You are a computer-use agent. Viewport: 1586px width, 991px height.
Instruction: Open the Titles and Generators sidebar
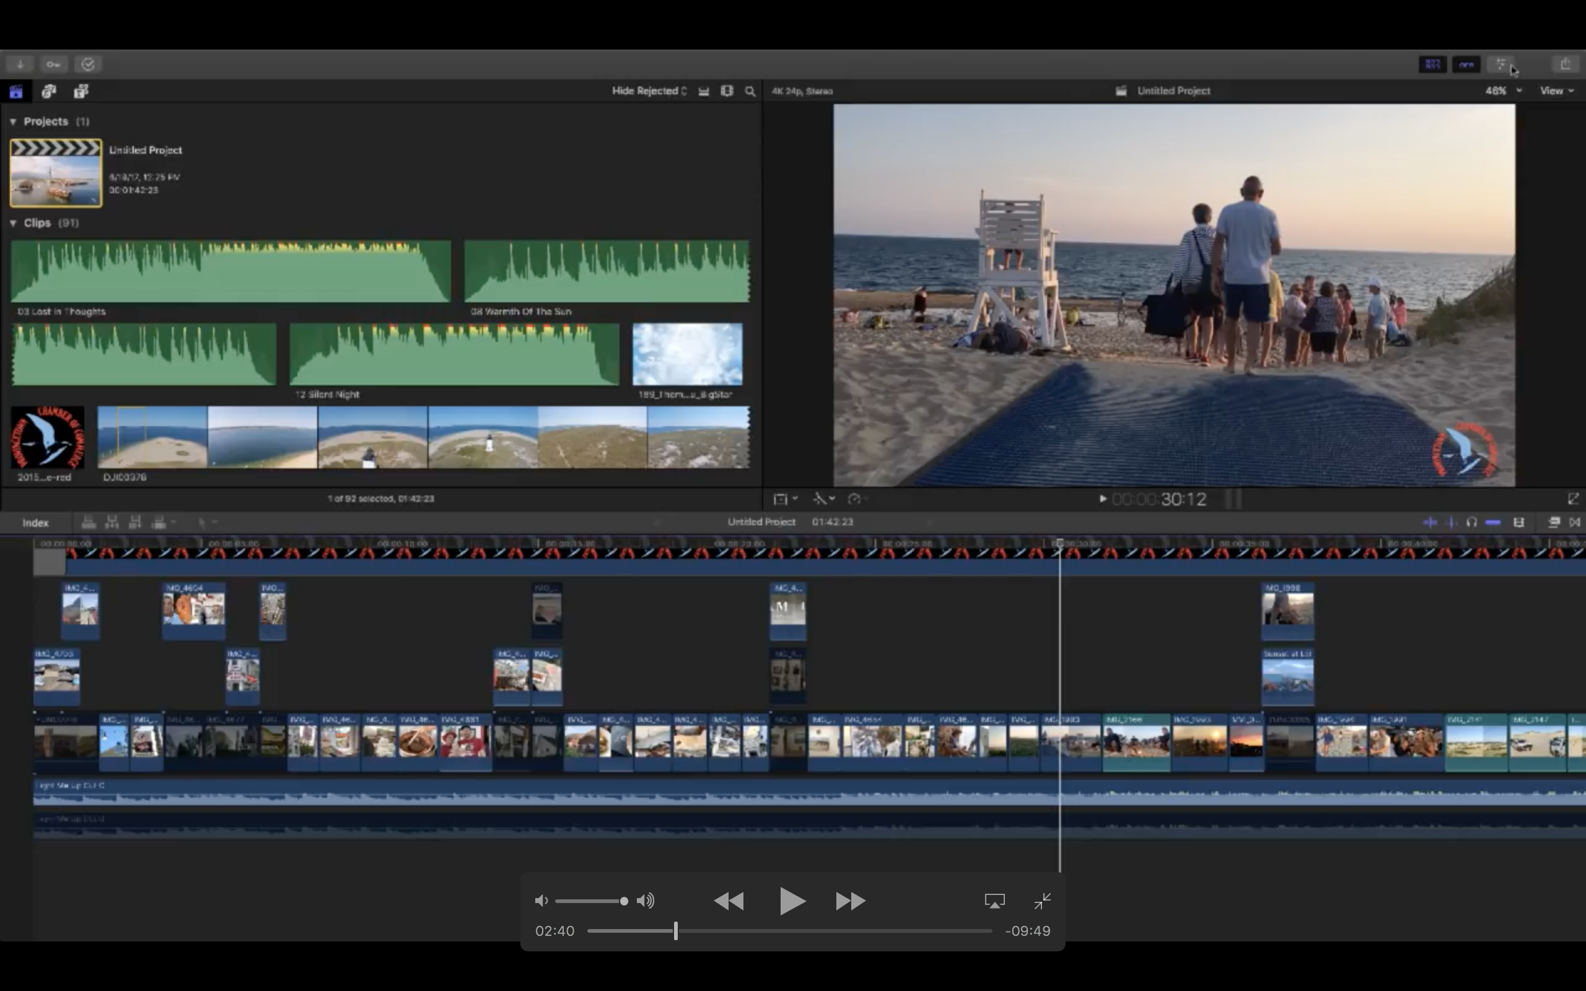pyautogui.click(x=81, y=92)
